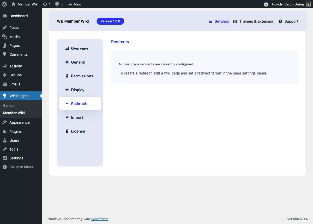Open the Groups menu label
Image resolution: width=313 pixels, height=224 pixels.
(16, 75)
